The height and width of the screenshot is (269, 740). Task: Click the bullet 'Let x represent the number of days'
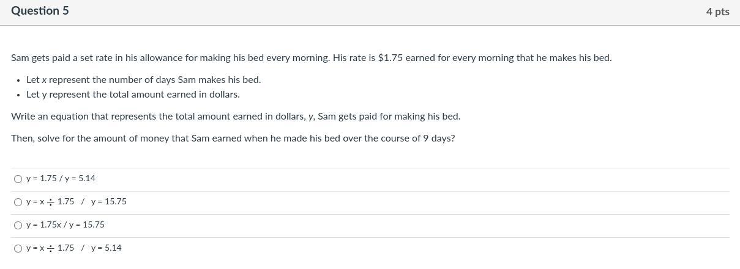pyautogui.click(x=144, y=80)
